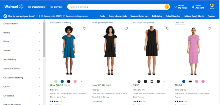The width and height of the screenshot is (220, 105).
Task: Select striped swatch on T-shirt midi dress
Action: 190,82
